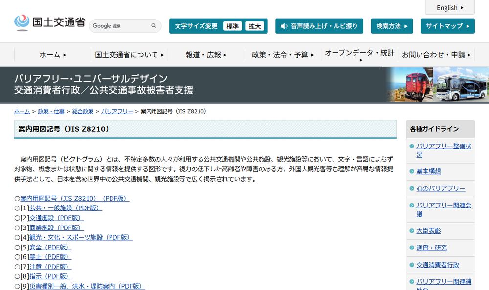
Task: Open [2]交通施設 PDF link
Action: click(x=56, y=218)
